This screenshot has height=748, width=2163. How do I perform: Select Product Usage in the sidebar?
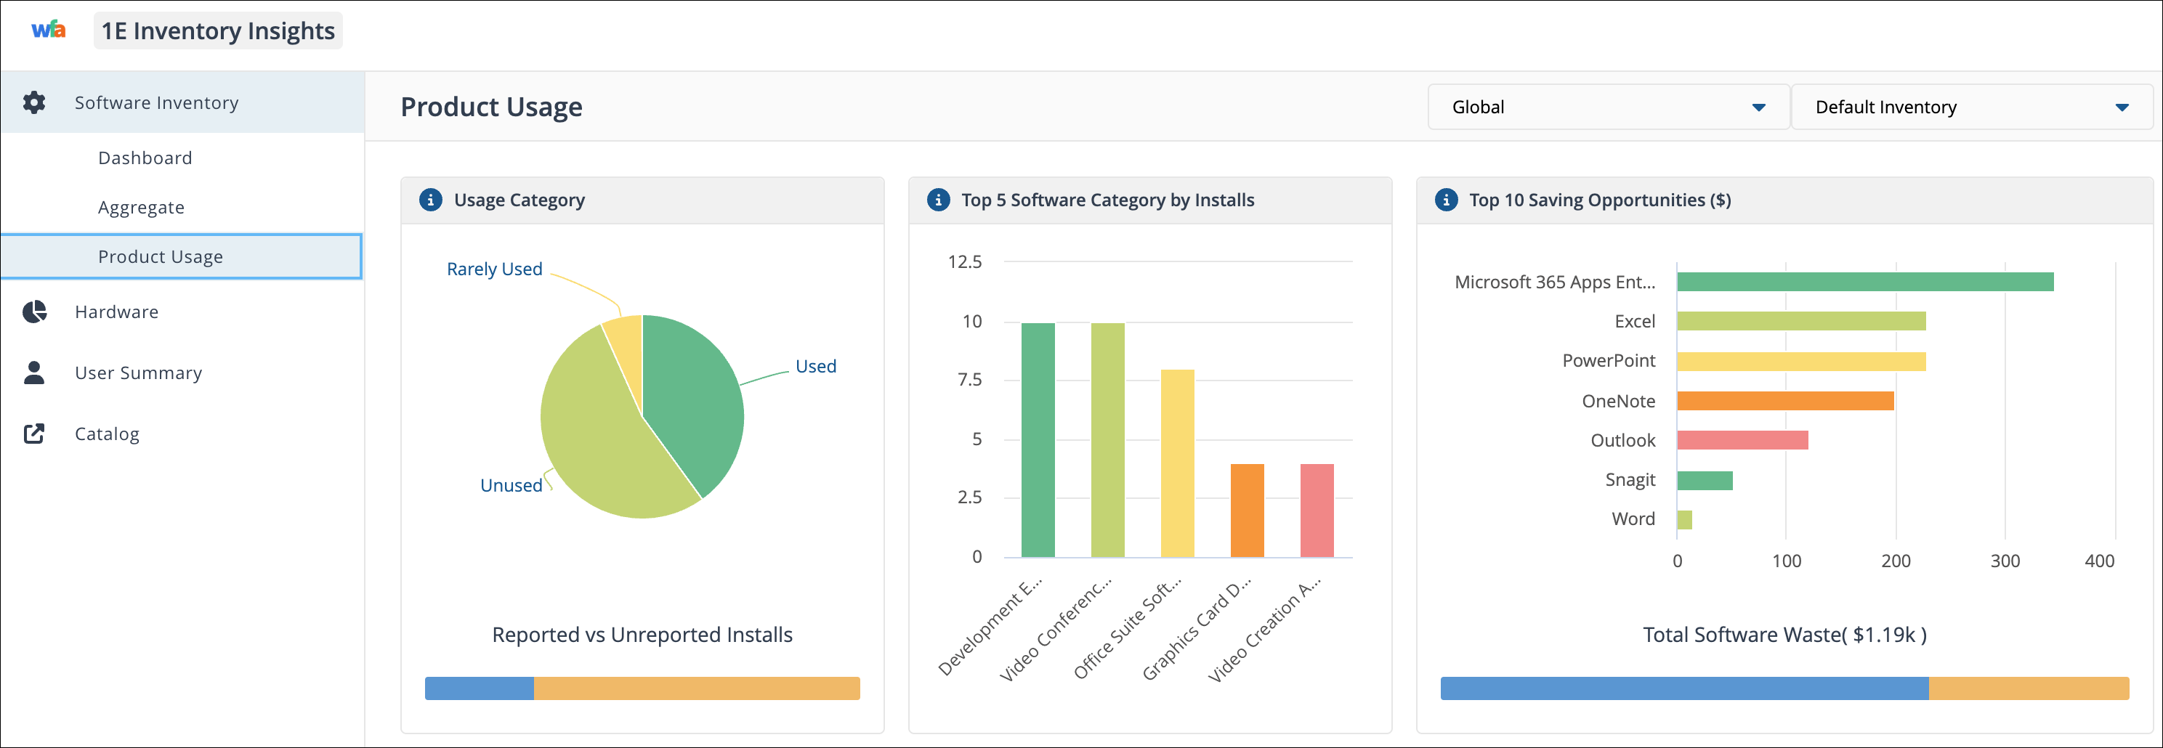pos(161,257)
